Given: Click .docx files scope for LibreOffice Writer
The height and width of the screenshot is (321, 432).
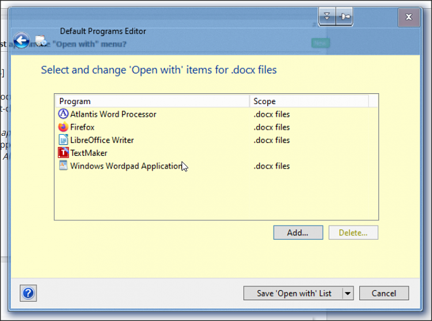Looking at the screenshot, I should click(272, 140).
